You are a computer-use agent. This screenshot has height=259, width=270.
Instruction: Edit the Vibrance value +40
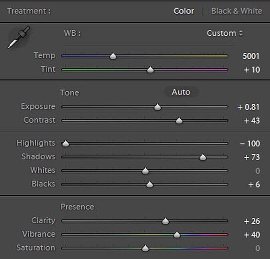(252, 235)
